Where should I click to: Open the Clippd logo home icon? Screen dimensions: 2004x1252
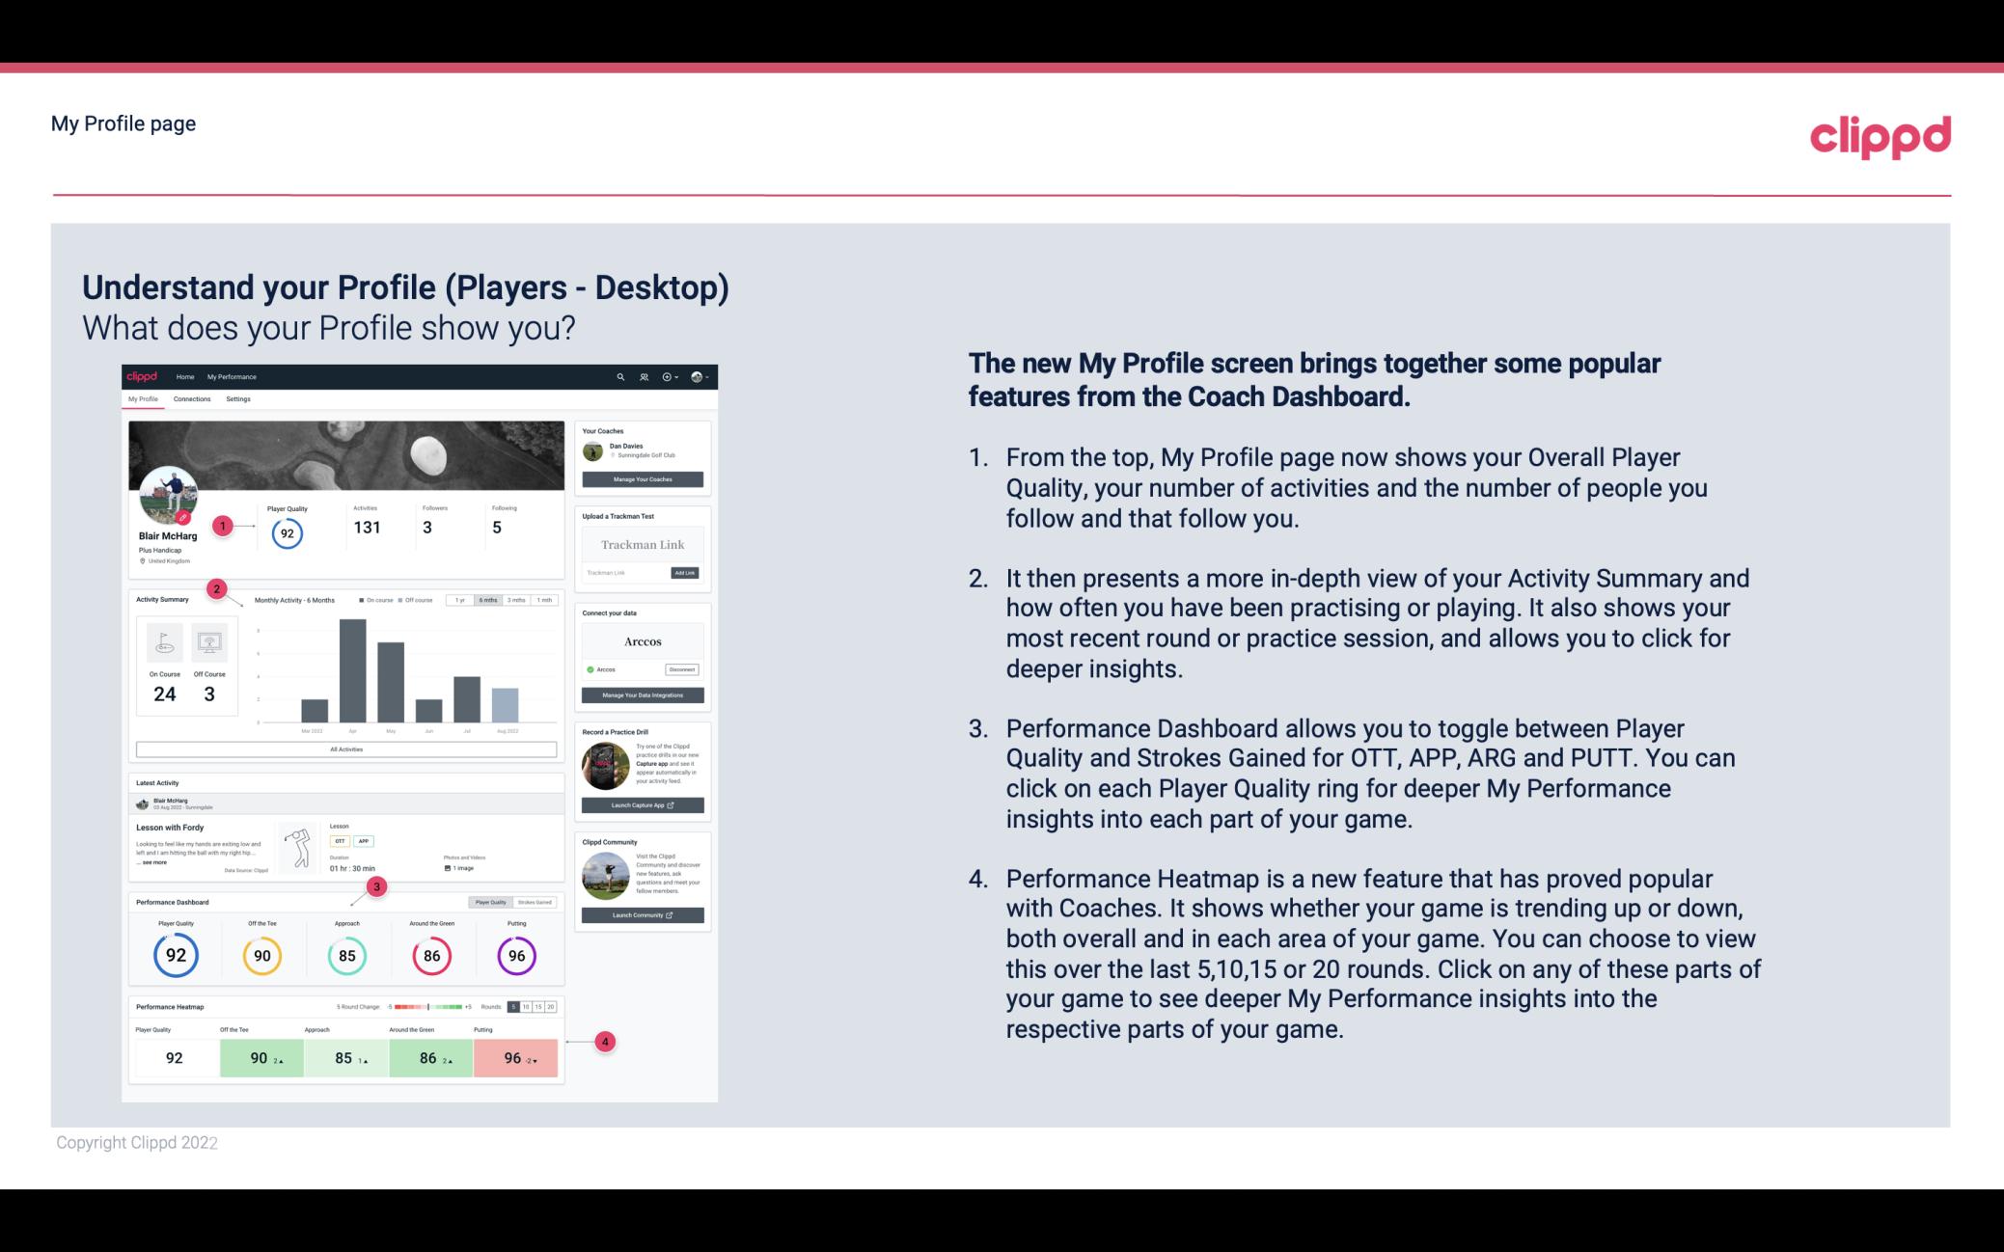coord(145,376)
